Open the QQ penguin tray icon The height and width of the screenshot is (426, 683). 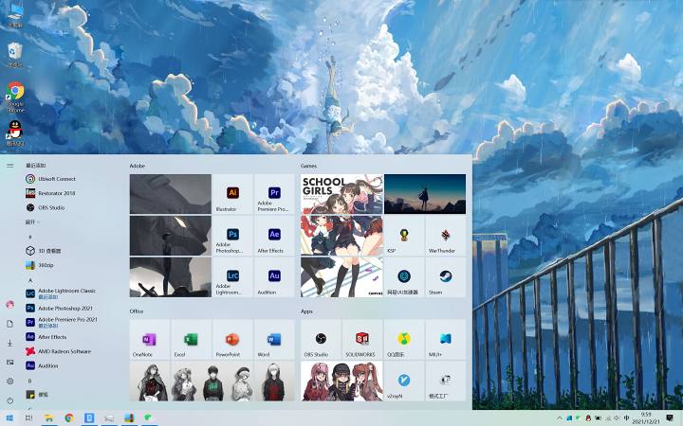tap(588, 418)
